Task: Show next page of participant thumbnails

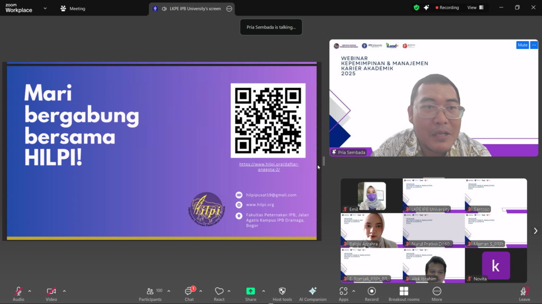Action: [536, 231]
